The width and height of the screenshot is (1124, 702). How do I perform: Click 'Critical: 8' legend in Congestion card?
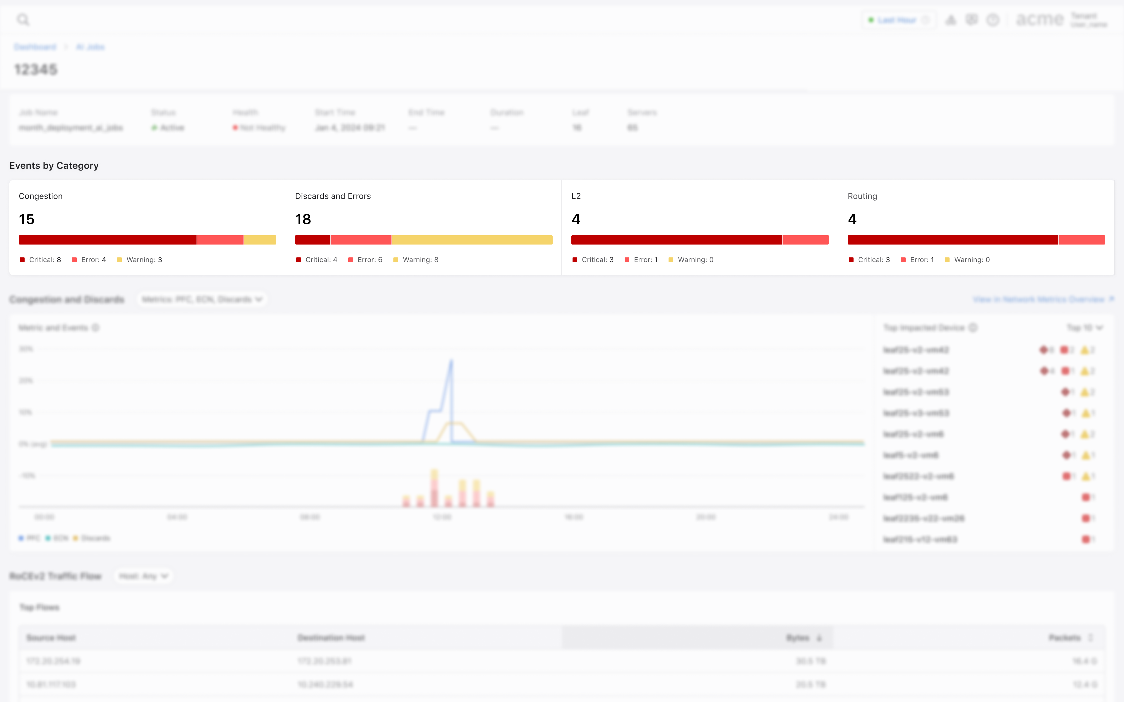40,259
